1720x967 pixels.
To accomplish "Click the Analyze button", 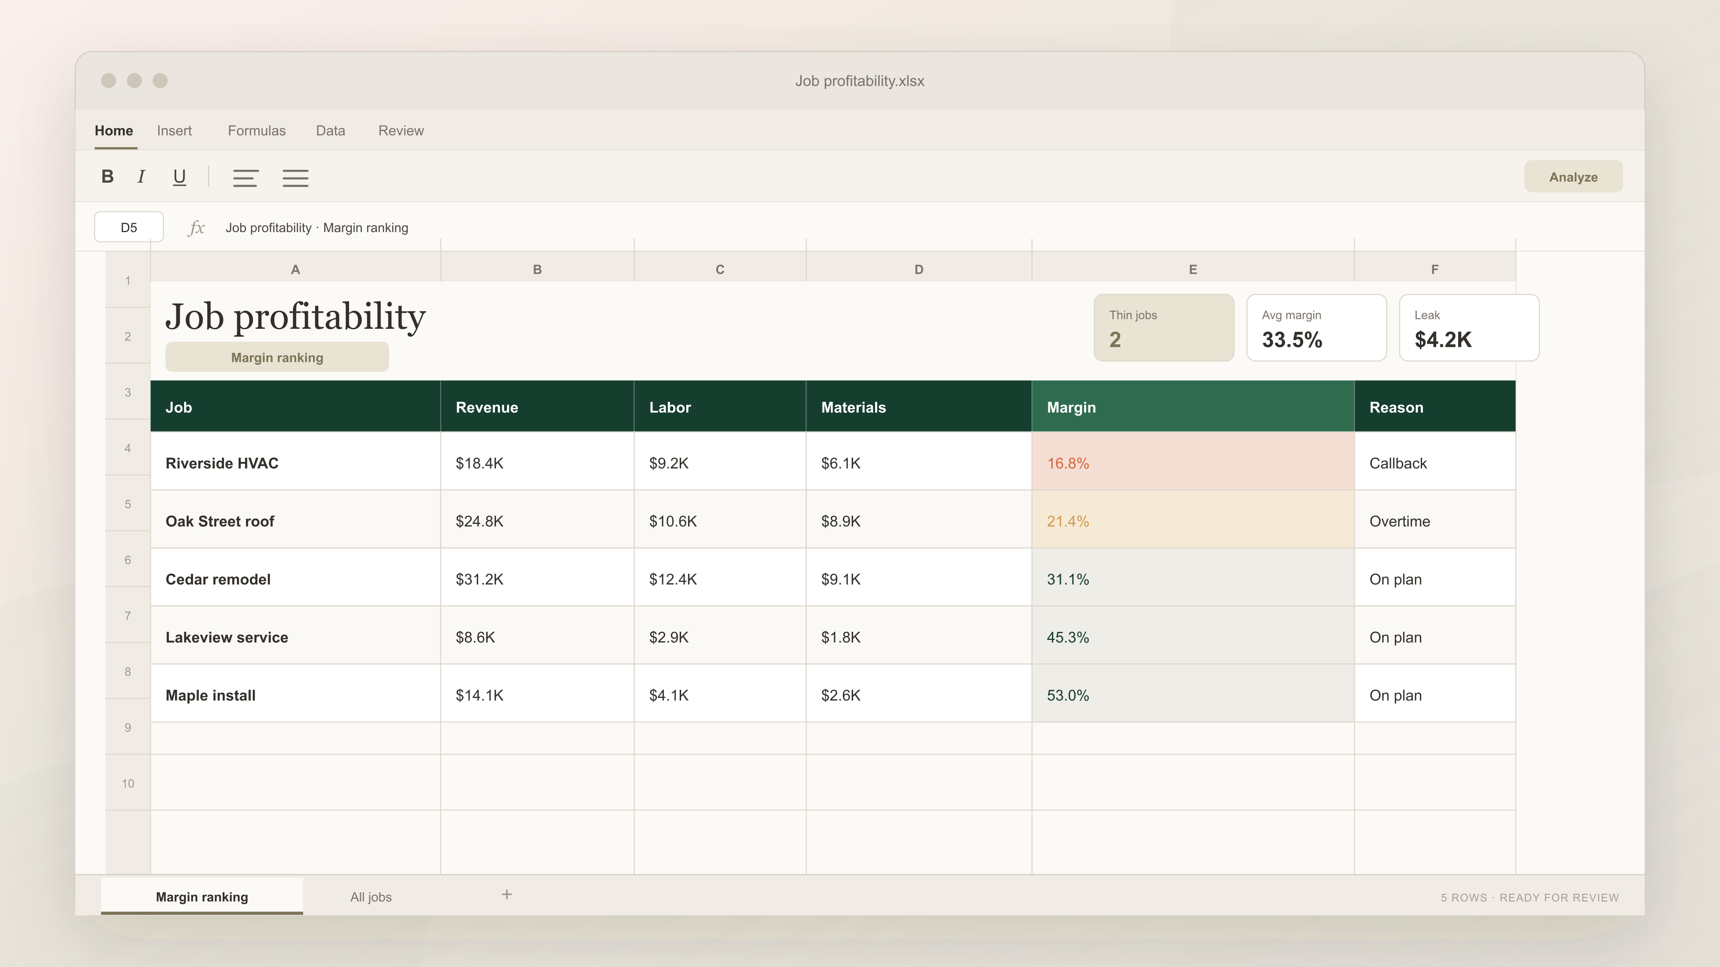I will [x=1573, y=177].
